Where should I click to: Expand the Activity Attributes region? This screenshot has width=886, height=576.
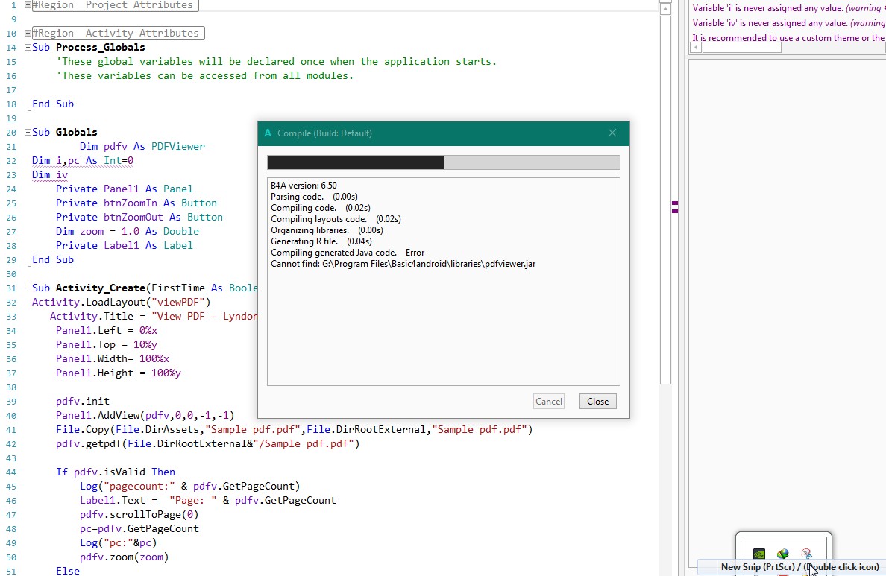pos(28,34)
